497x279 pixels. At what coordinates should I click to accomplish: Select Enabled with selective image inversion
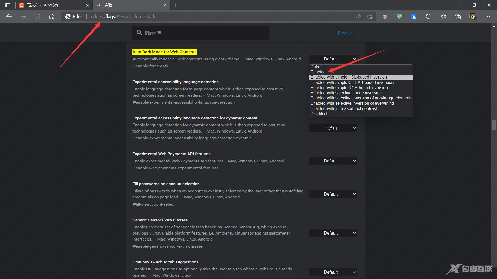coord(361,93)
